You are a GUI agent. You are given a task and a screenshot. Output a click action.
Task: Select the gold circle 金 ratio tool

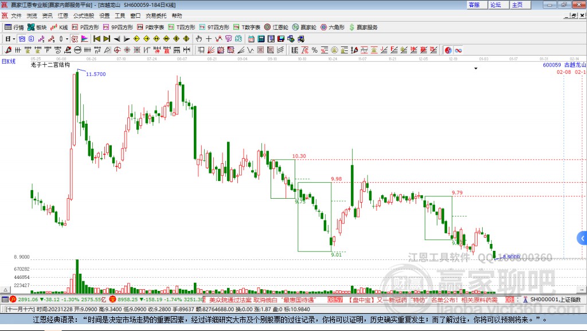[x=334, y=50]
